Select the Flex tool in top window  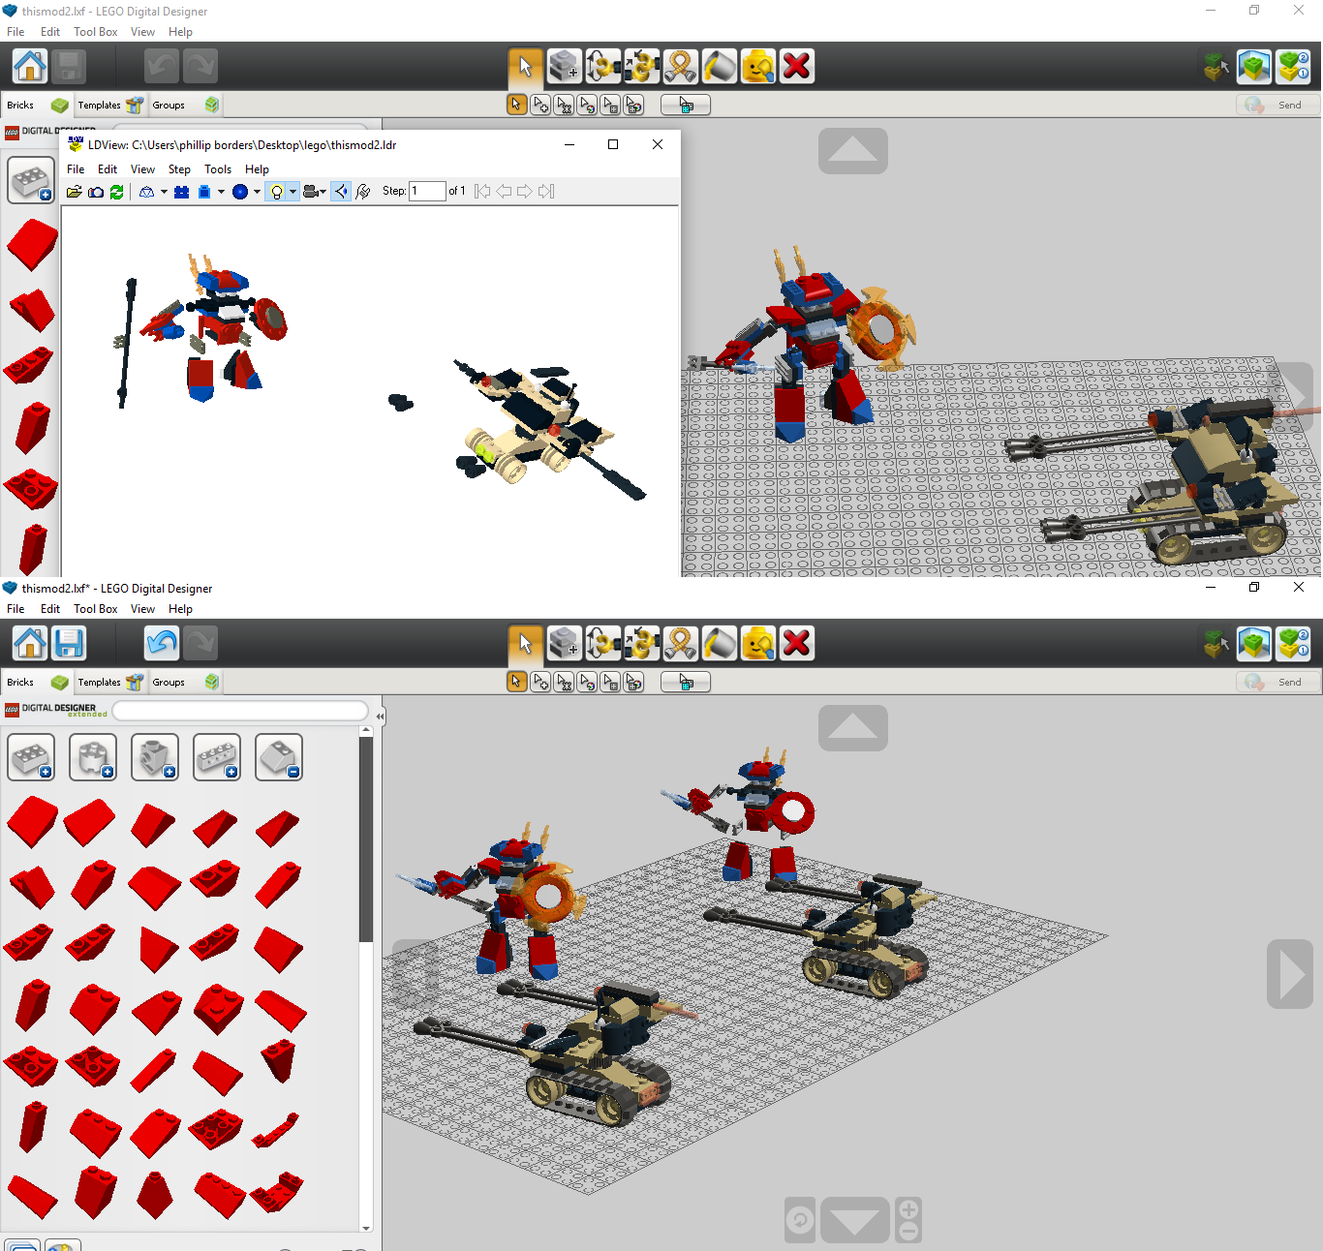coord(681,66)
